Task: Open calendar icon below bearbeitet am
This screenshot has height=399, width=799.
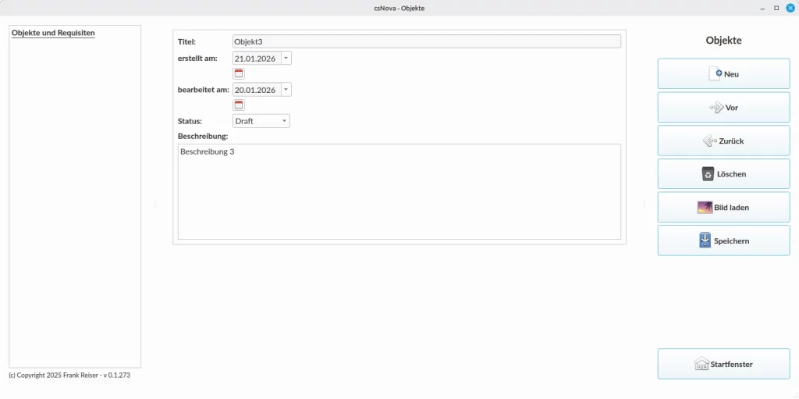Action: (x=239, y=105)
